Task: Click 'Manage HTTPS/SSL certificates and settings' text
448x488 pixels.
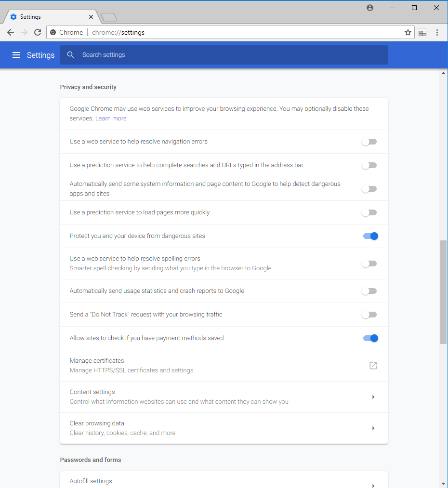Action: [132, 370]
